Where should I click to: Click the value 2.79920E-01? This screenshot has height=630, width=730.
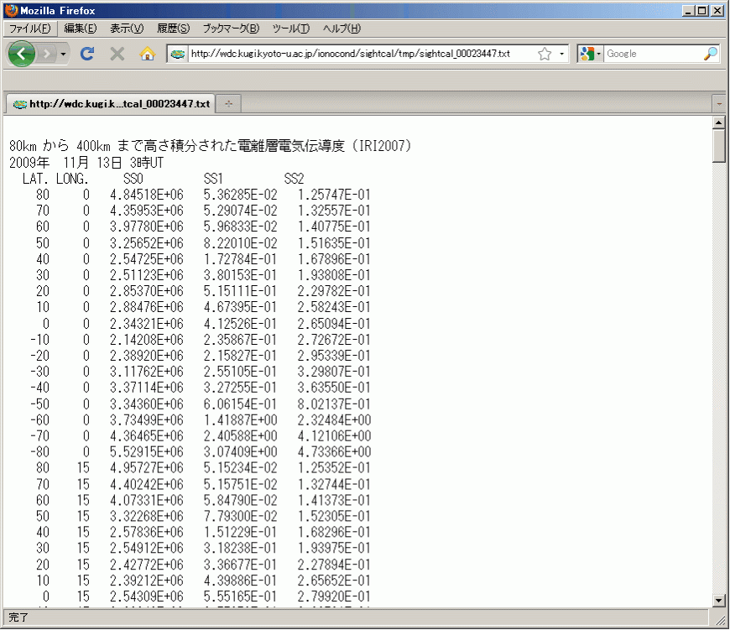coord(334,596)
